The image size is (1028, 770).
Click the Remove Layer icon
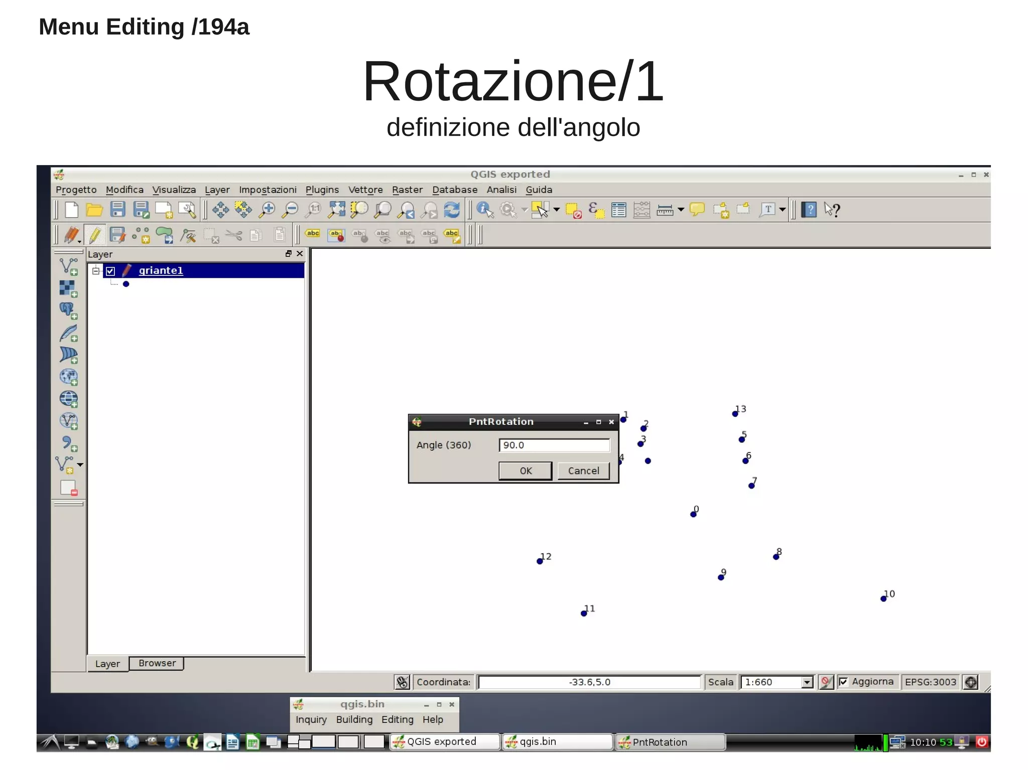68,488
